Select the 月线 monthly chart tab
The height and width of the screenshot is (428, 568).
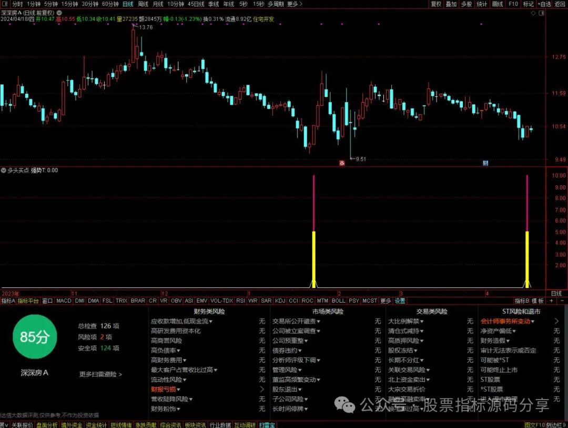coord(158,4)
